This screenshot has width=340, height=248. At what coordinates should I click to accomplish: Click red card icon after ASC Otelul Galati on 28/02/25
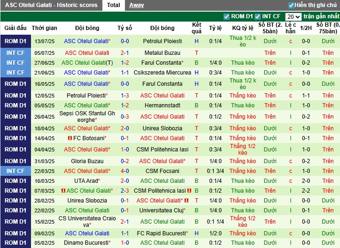(x=186, y=201)
